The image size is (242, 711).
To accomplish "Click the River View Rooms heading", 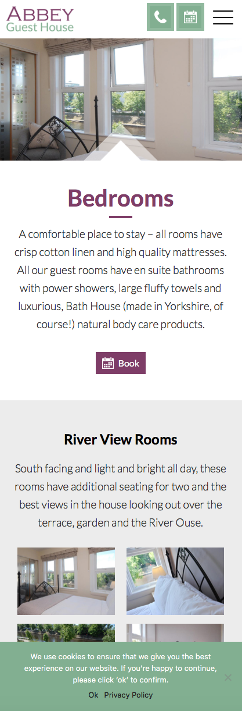I will 121,439.
